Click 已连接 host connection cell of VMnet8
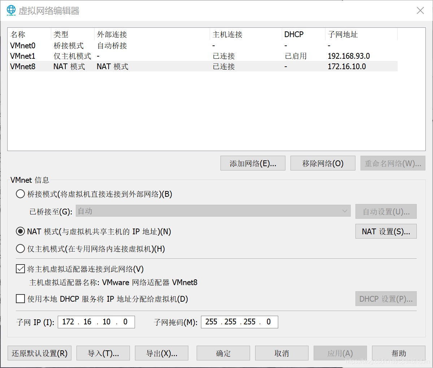The width and height of the screenshot is (433, 368). pos(224,66)
